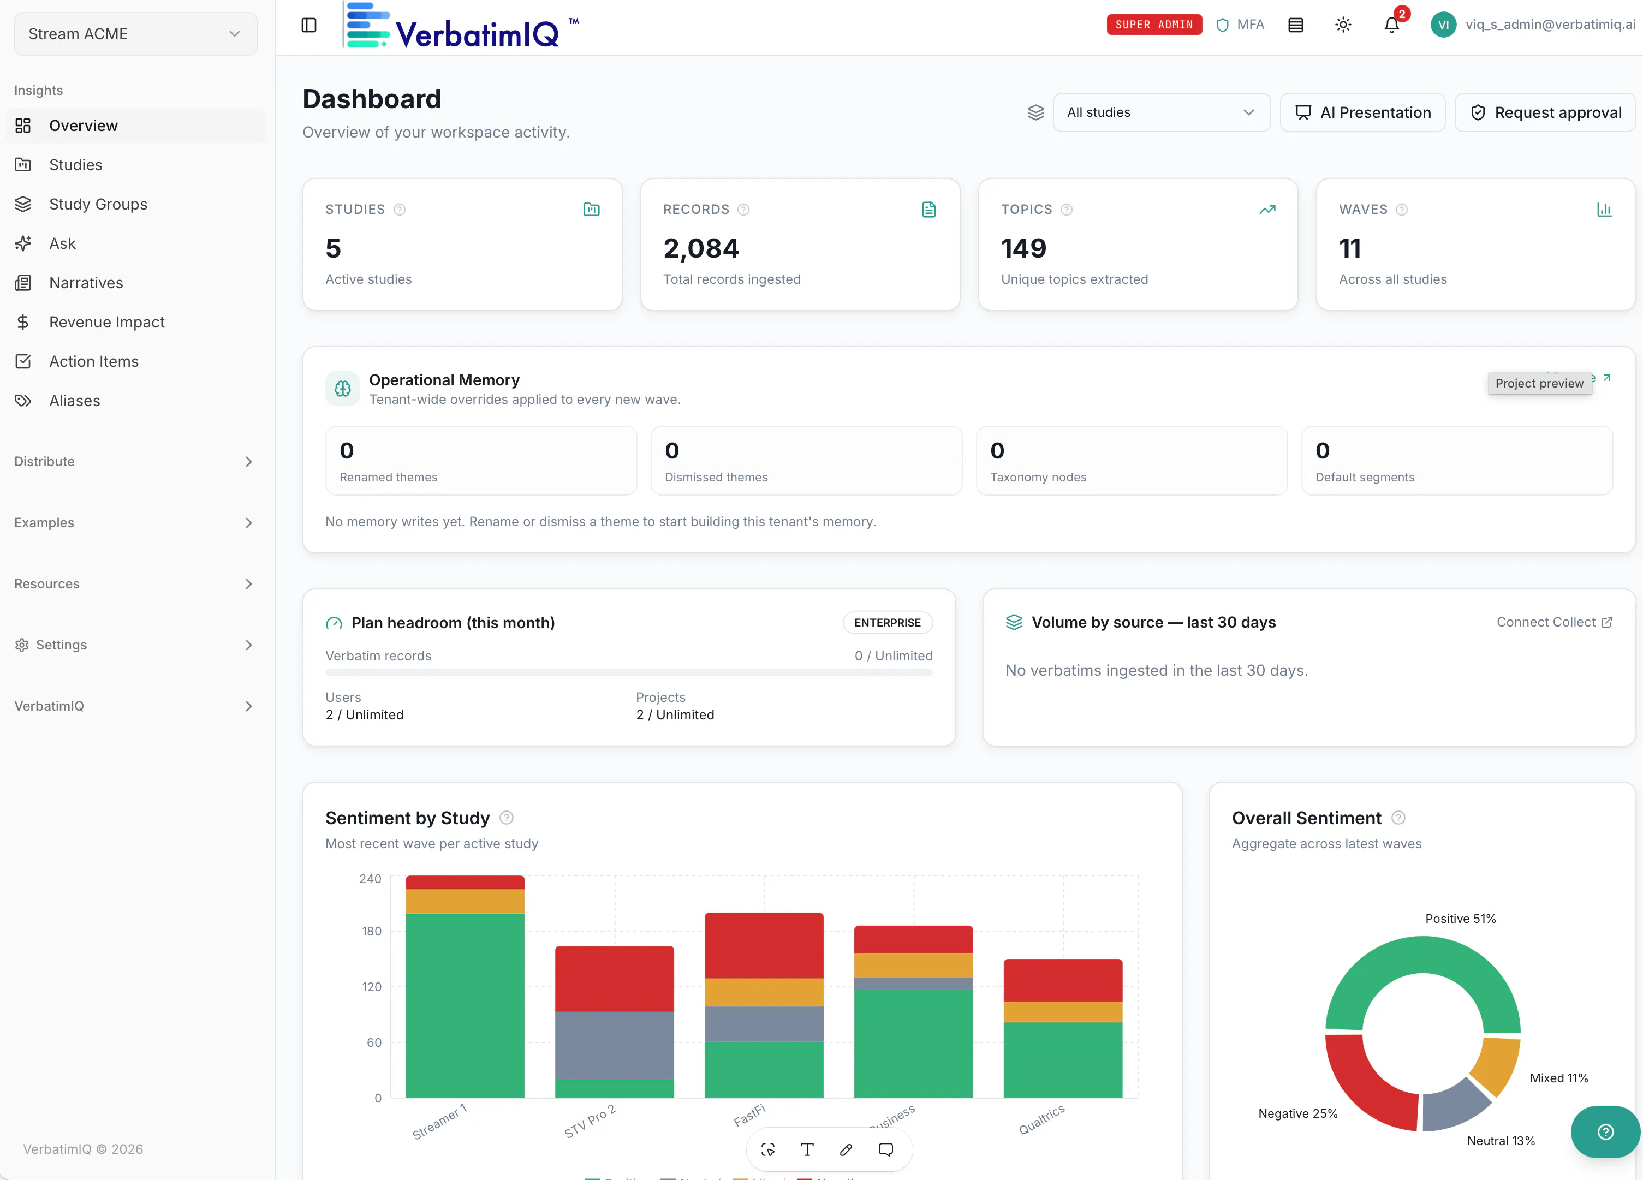Click the help icon beside TOPICS
The height and width of the screenshot is (1180, 1643).
coord(1067,210)
